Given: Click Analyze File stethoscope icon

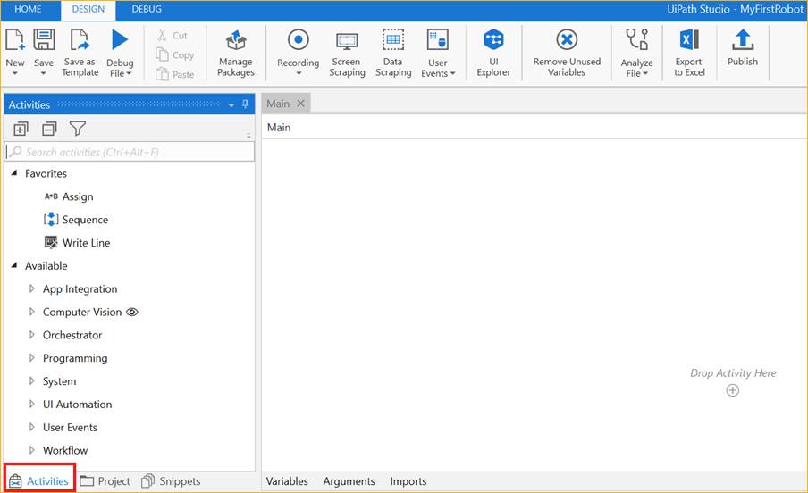Looking at the screenshot, I should pyautogui.click(x=637, y=39).
